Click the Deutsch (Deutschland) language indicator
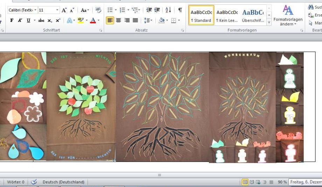 pyautogui.click(x=63, y=182)
